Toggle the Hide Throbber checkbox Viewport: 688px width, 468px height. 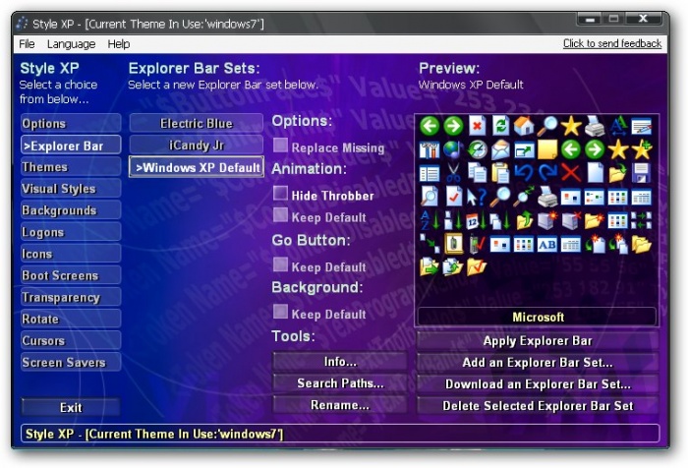click(280, 193)
